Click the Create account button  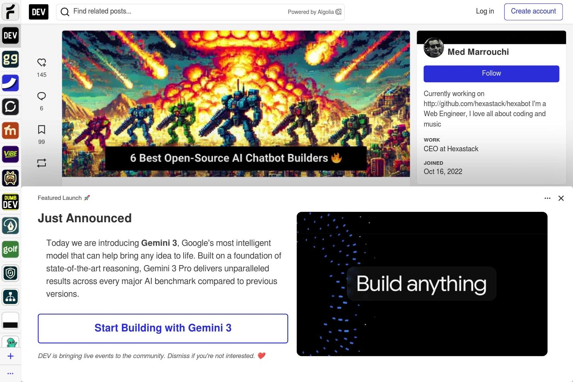coord(533,11)
